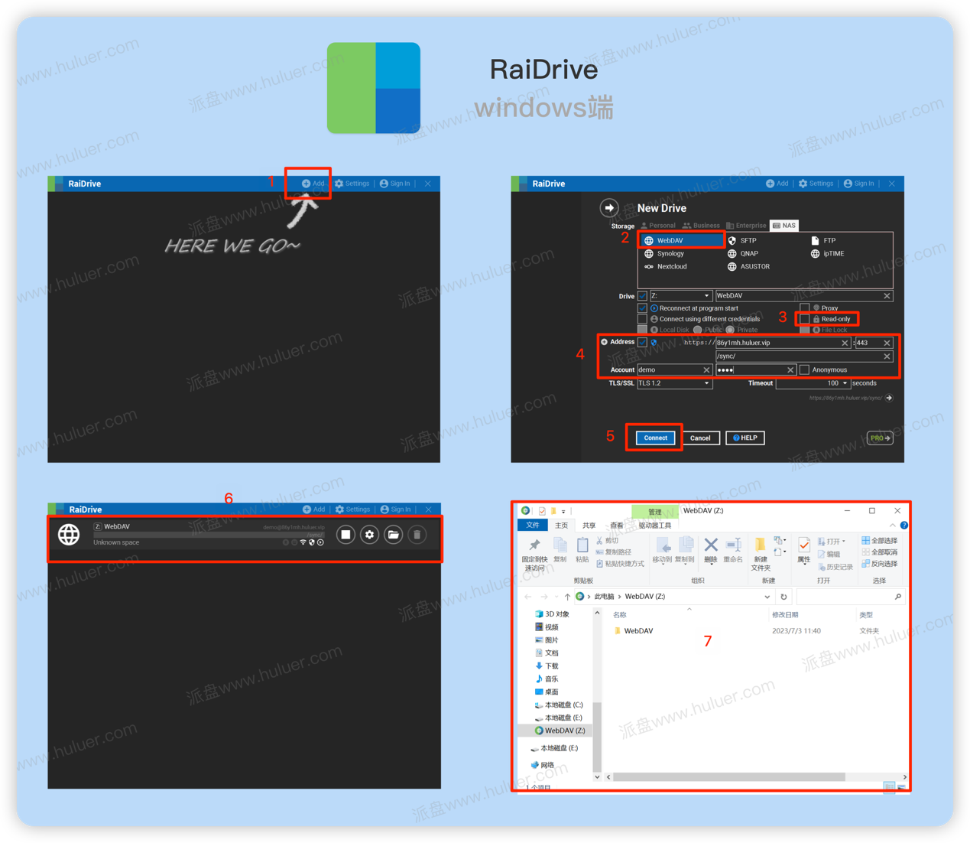Click Sign In in the empty RaiDrive window
This screenshot has height=843, width=970.
[x=395, y=184]
